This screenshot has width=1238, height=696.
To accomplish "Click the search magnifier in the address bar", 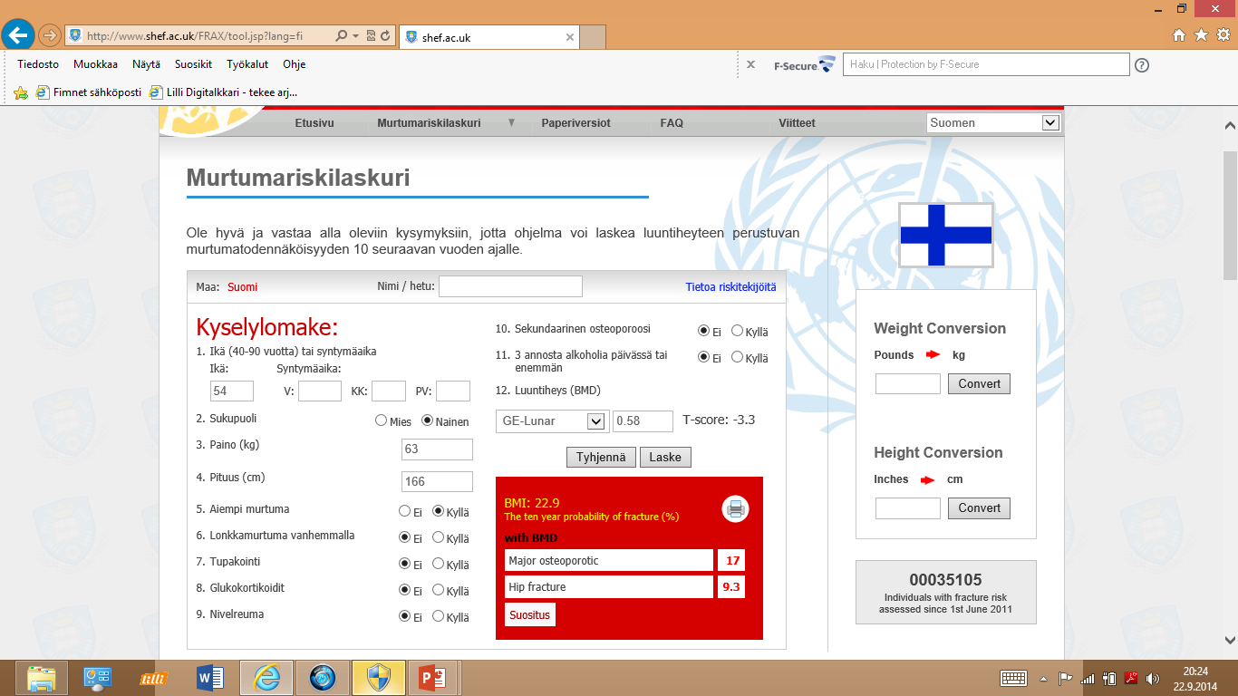I will coord(341,36).
